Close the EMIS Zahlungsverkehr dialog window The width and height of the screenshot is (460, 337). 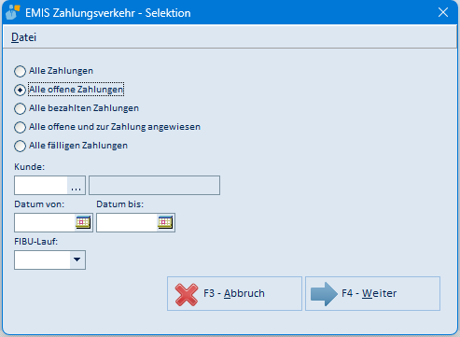pos(443,12)
